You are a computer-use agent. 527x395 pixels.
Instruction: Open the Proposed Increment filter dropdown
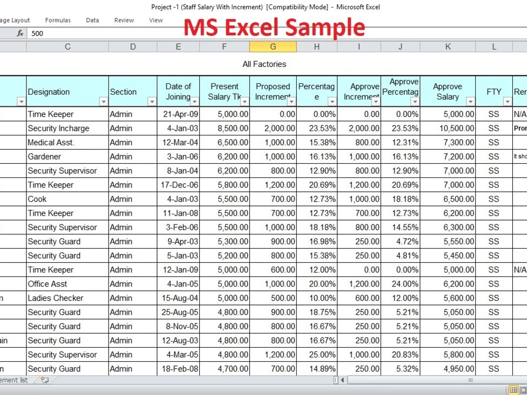[x=291, y=102]
